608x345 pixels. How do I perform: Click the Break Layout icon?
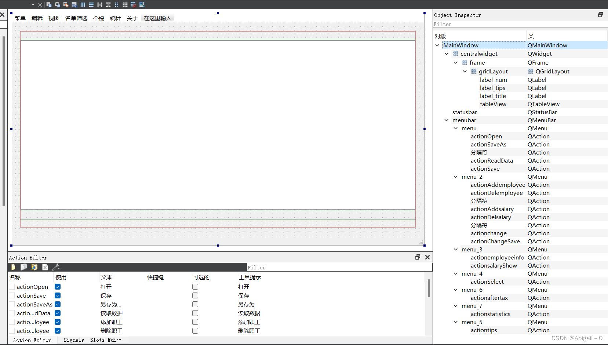133,5
